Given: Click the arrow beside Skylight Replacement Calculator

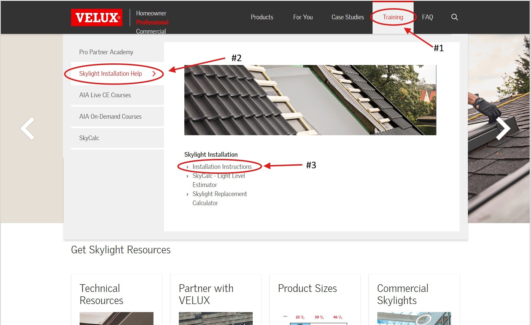Looking at the screenshot, I should click(x=188, y=194).
